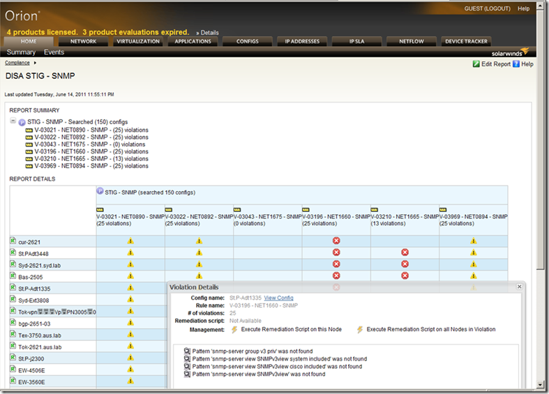Close the Violation Details popup
The height and width of the screenshot is (394, 549).
[x=519, y=287]
